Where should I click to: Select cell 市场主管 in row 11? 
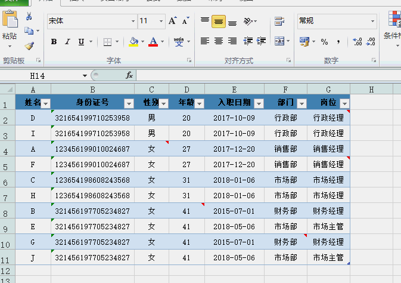click(328, 257)
